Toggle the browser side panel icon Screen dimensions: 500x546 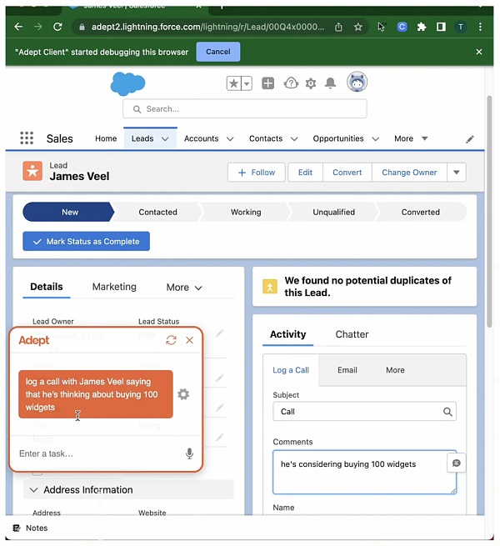(x=441, y=27)
